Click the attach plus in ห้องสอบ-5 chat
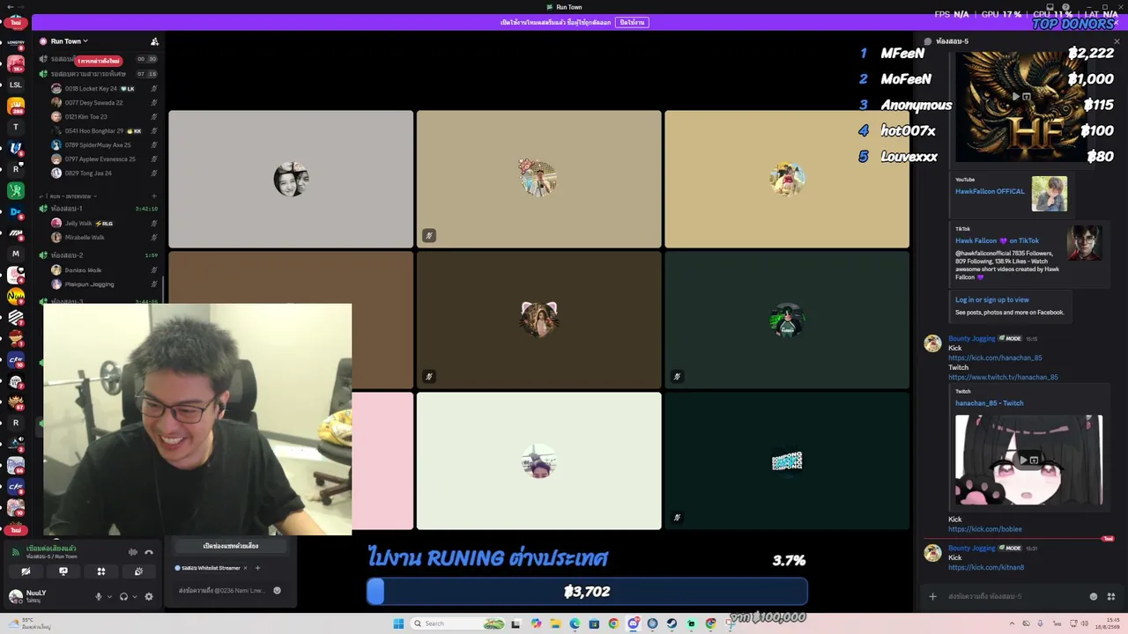 point(932,596)
